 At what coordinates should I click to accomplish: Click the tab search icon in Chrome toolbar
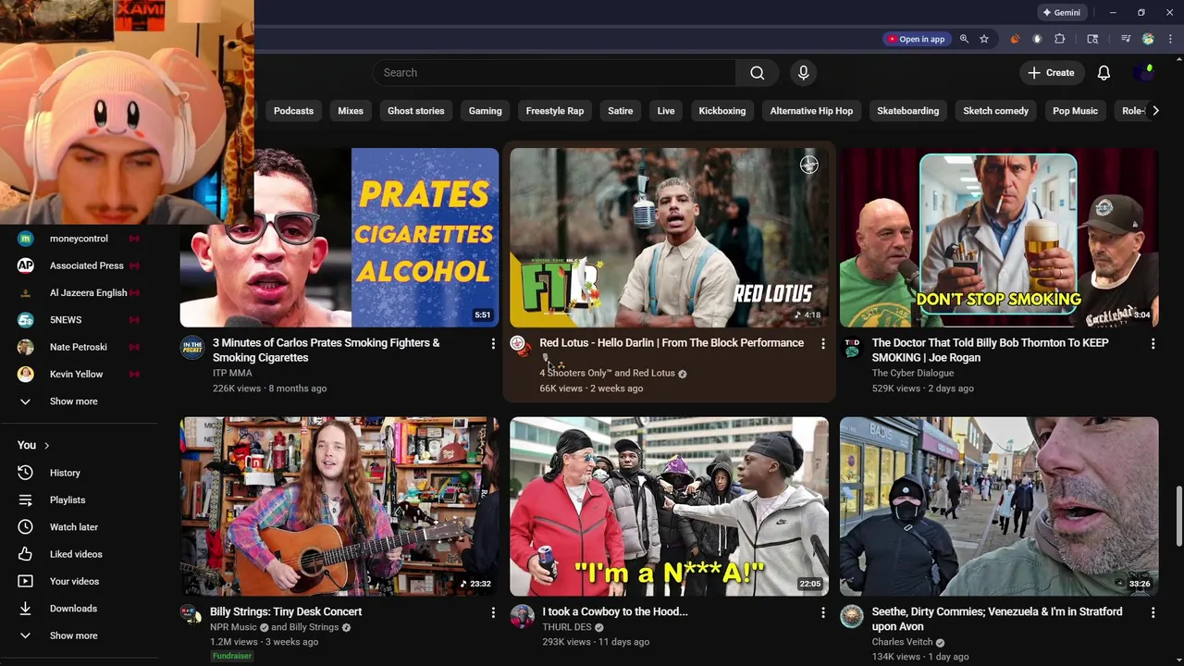[1092, 39]
